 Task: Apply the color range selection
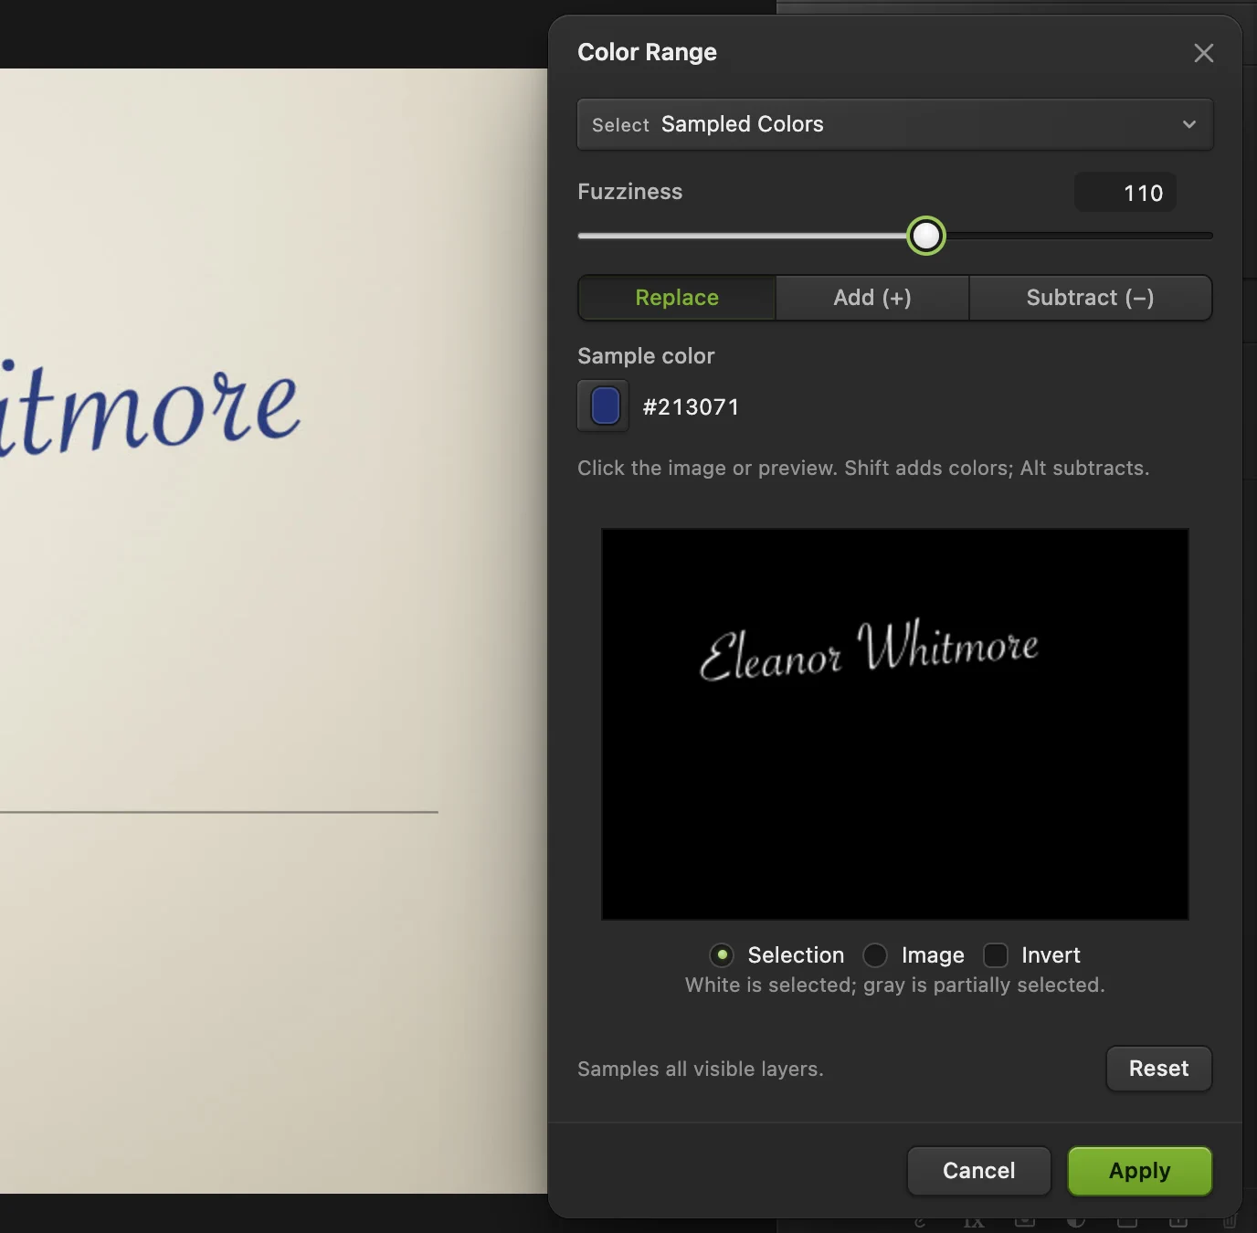pos(1139,1171)
